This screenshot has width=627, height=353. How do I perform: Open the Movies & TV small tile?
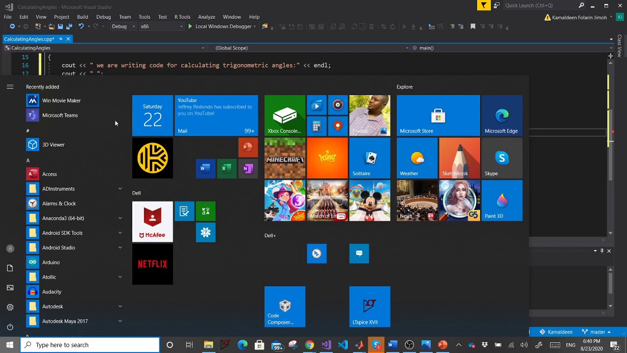coord(316,105)
